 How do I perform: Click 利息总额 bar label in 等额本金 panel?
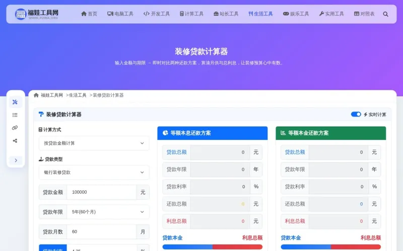coord(371,238)
